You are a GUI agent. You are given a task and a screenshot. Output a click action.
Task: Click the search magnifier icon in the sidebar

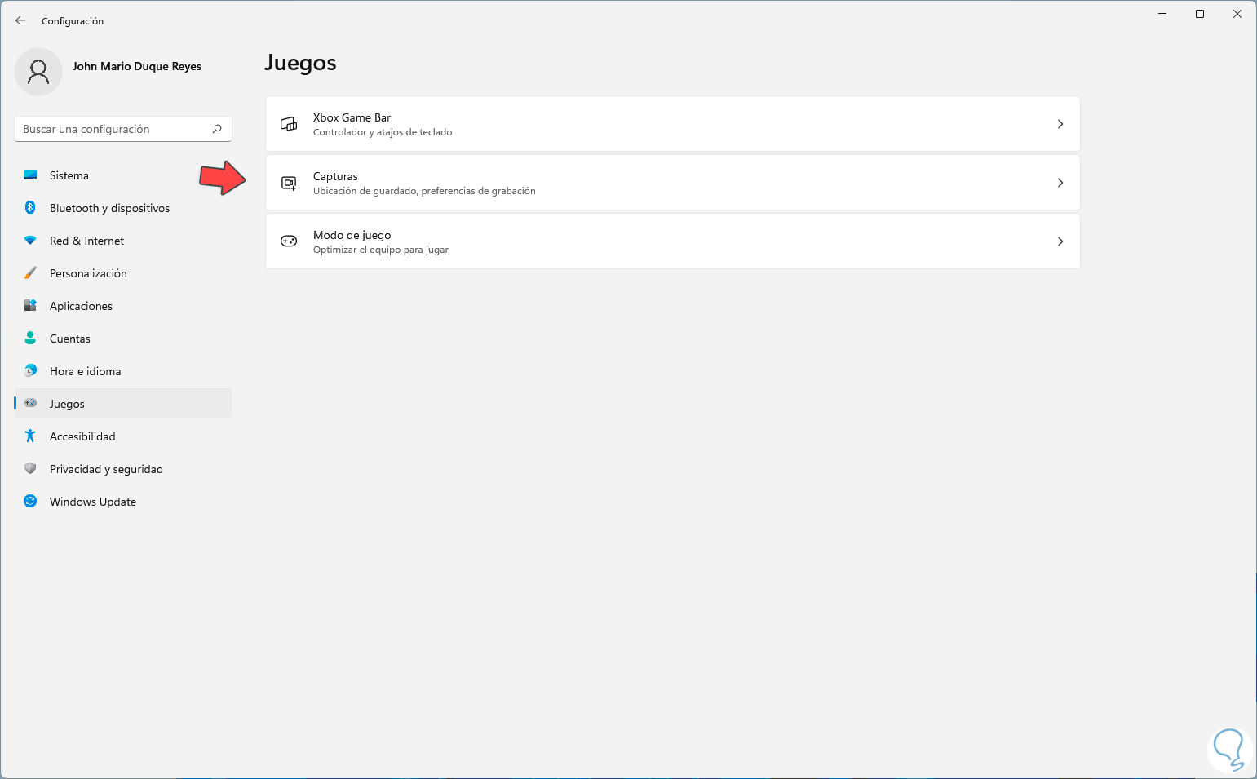[x=217, y=129]
